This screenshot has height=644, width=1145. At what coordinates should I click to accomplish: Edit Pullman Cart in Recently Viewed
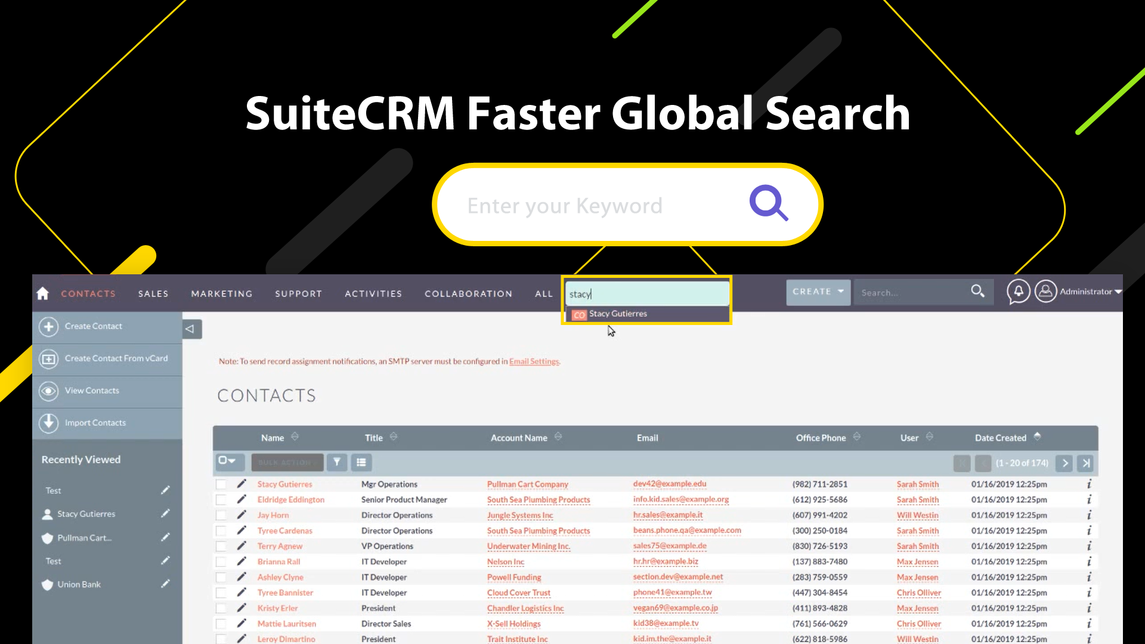(x=165, y=537)
